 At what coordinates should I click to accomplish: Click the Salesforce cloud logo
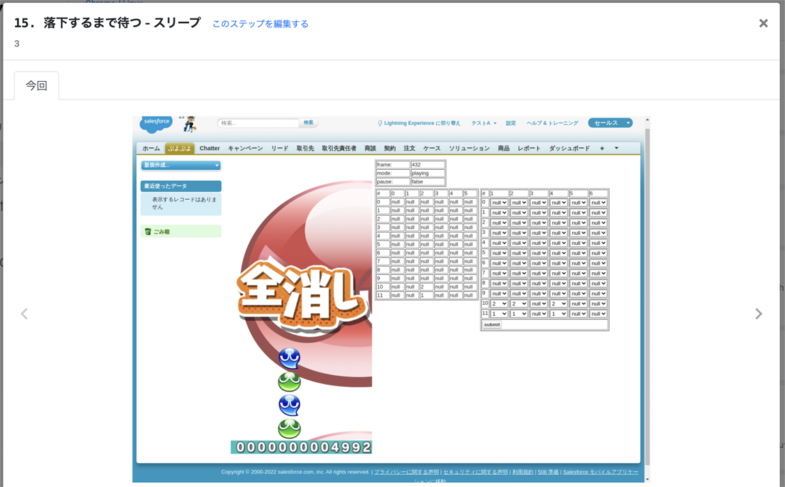tap(156, 123)
